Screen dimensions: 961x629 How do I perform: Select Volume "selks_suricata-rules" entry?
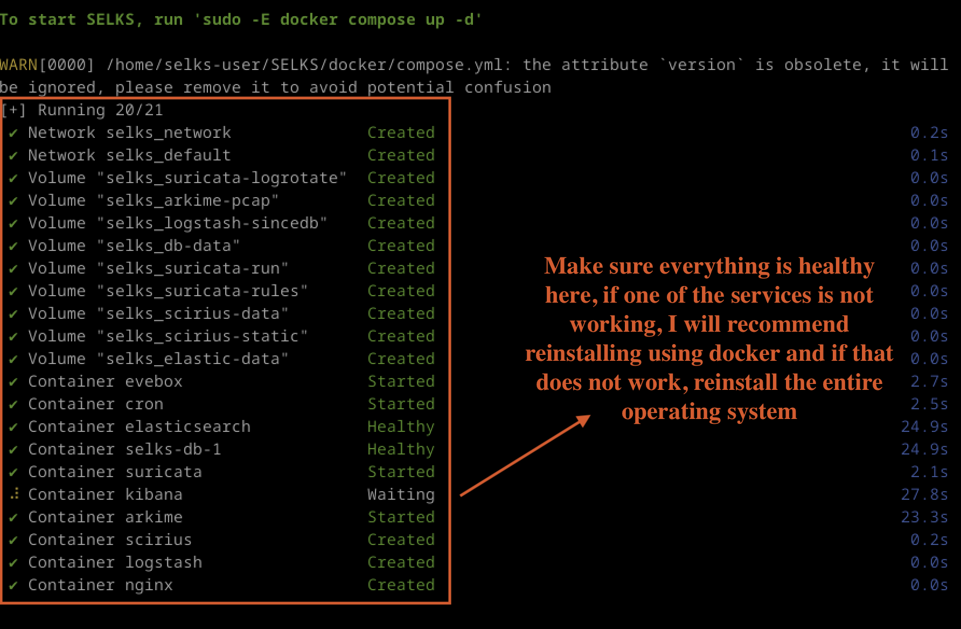(x=168, y=291)
